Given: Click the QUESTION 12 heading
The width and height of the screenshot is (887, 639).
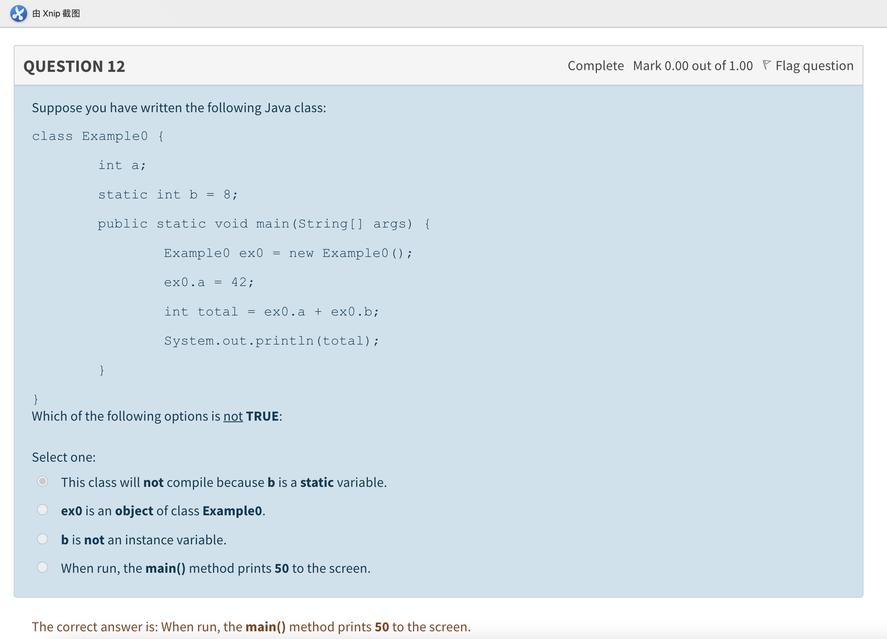Looking at the screenshot, I should (74, 66).
